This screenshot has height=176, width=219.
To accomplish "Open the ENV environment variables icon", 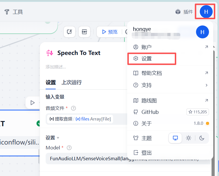I will (x=84, y=32).
